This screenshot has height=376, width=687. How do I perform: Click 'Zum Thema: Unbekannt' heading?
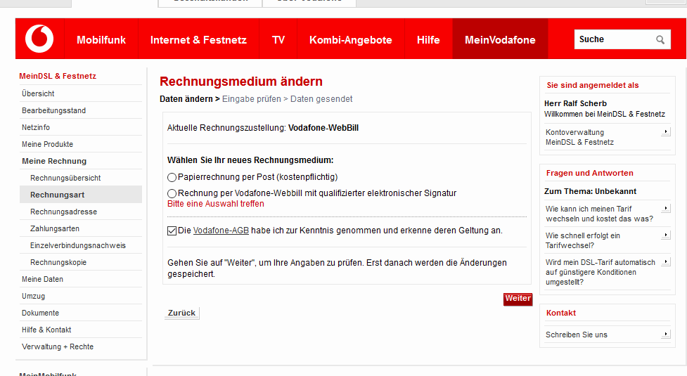[x=590, y=191]
